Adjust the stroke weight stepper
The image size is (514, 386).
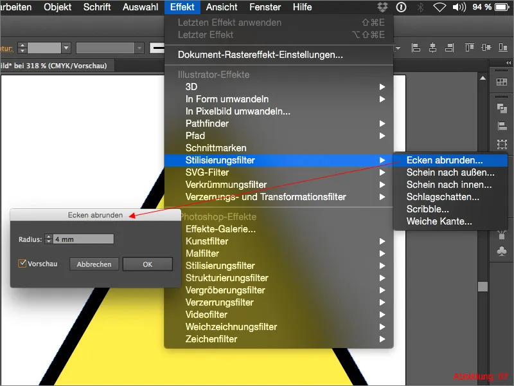point(22,48)
